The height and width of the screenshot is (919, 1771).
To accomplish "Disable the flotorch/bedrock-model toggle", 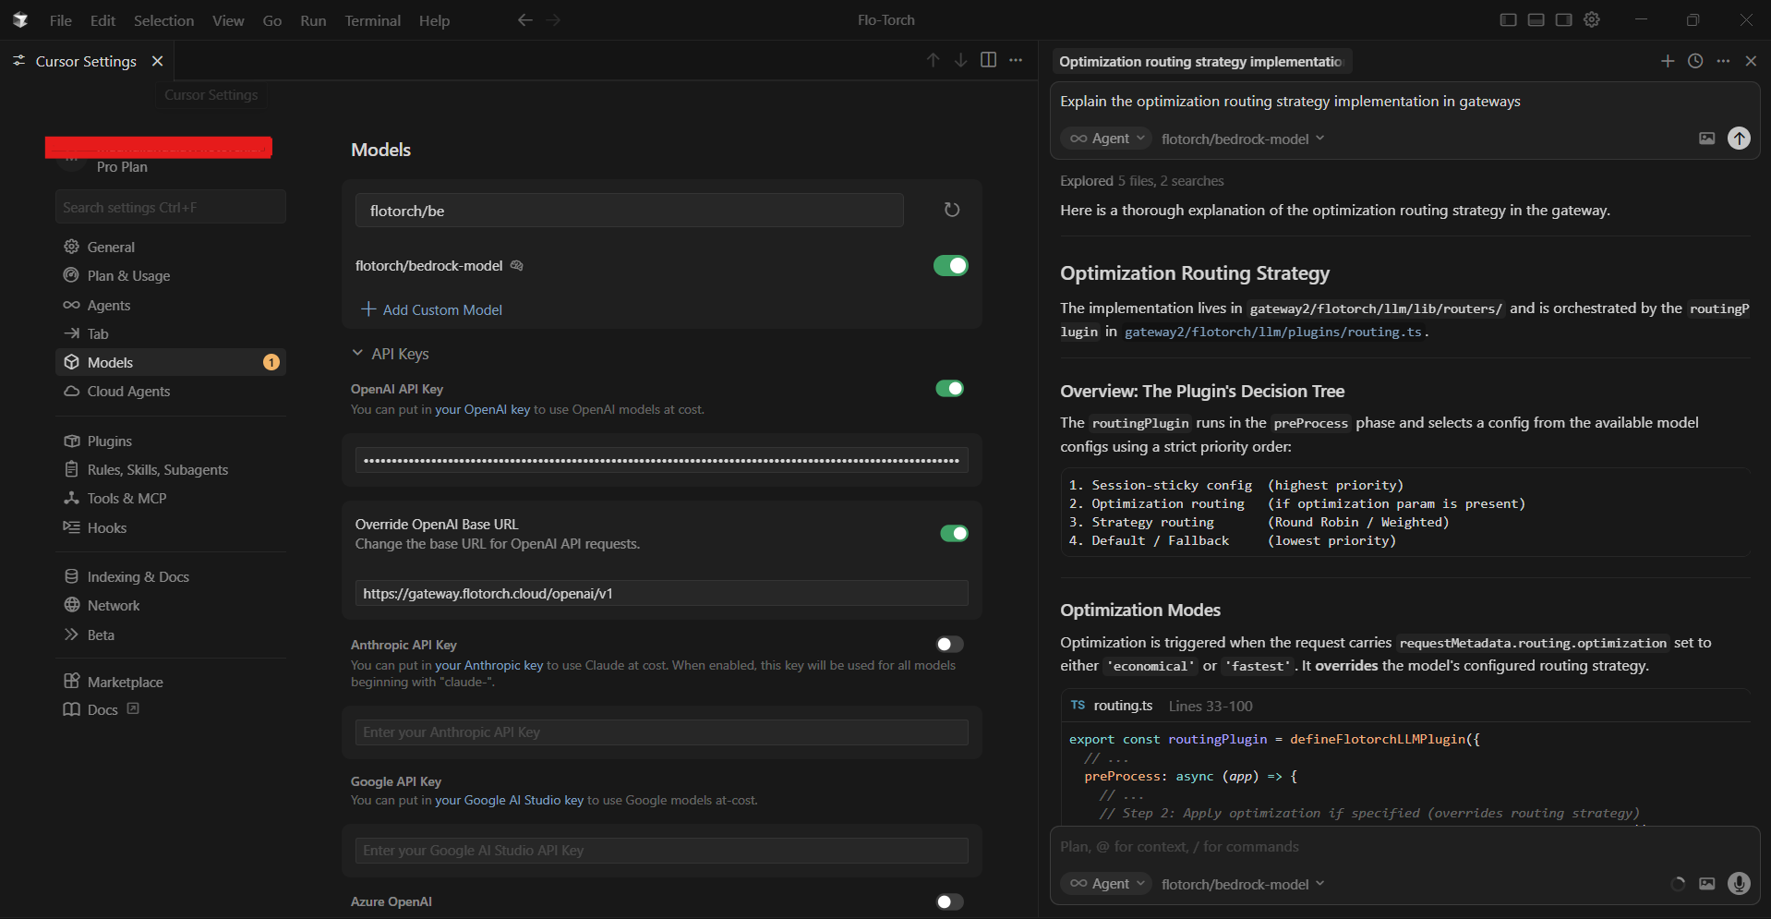I will point(950,265).
